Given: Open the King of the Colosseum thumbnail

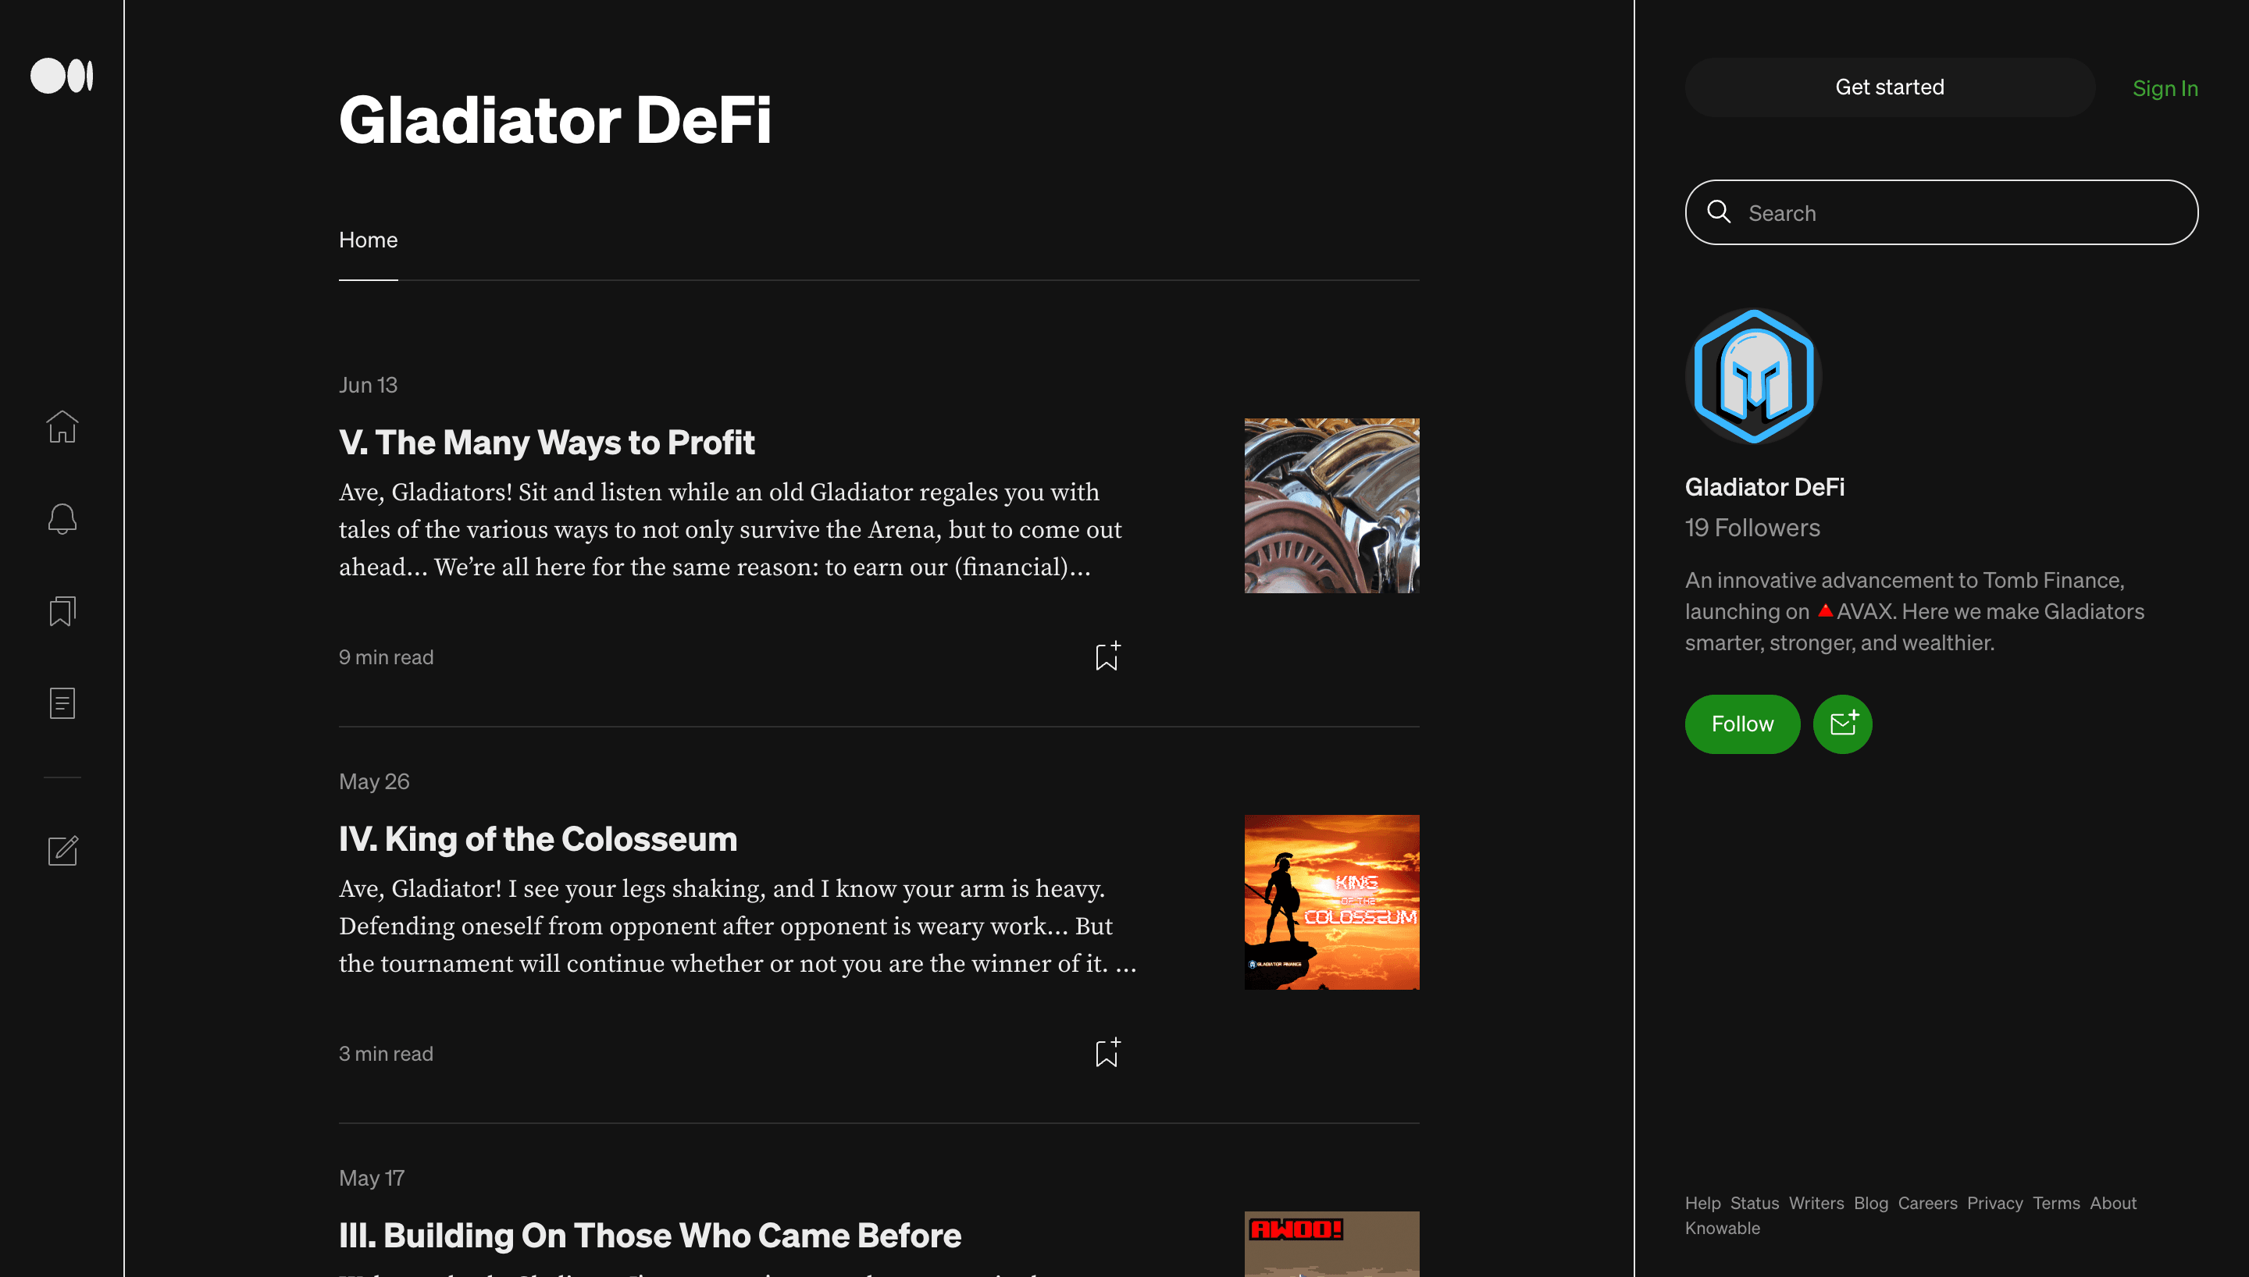Looking at the screenshot, I should click(1331, 902).
